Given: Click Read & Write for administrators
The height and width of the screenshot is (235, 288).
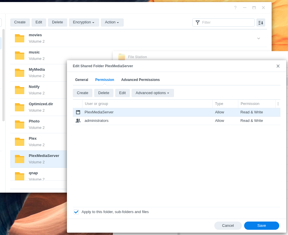Looking at the screenshot, I should [x=252, y=121].
